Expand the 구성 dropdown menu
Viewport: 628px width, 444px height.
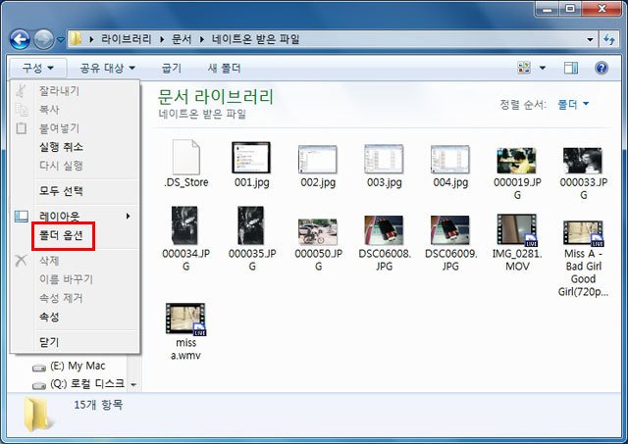pyautogui.click(x=37, y=68)
